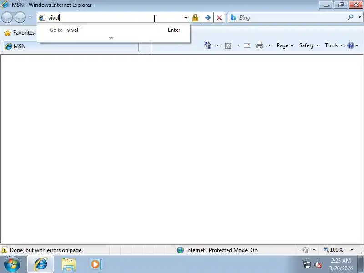Open the Home button dropdown
The width and height of the screenshot is (364, 273).
(x=217, y=45)
